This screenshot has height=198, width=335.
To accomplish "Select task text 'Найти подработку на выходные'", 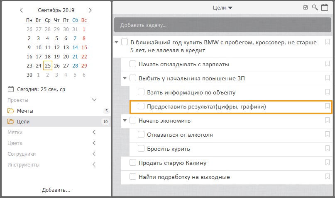I will pos(184,177).
